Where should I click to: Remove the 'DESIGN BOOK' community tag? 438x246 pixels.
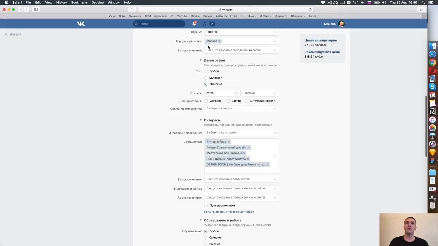268,165
